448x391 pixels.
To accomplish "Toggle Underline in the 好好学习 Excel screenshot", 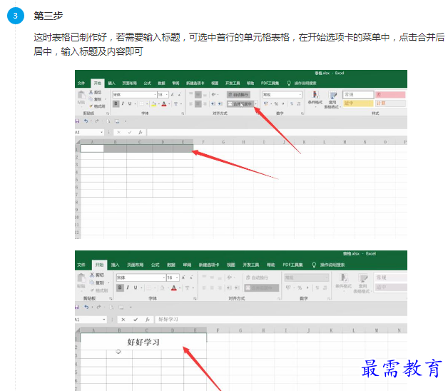I will pyautogui.click(x=136, y=288).
